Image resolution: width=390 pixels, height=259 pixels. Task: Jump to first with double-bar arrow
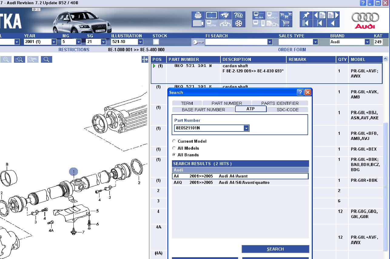coord(306,23)
